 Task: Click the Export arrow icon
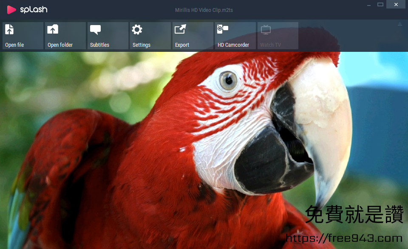coord(180,29)
